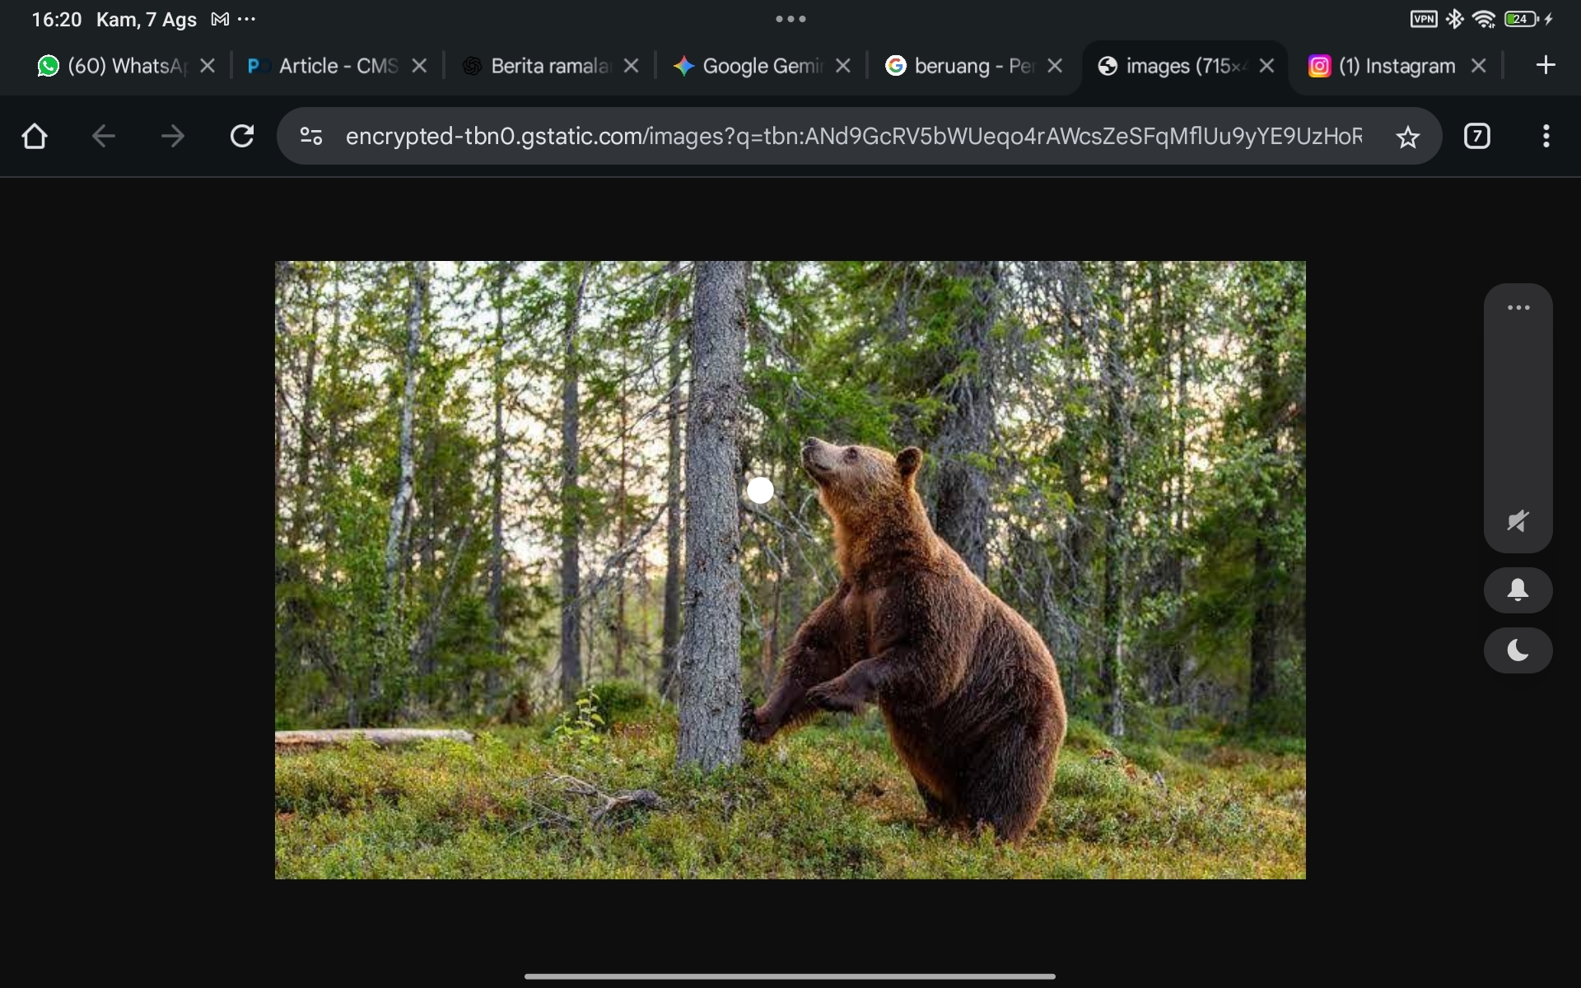Toggle night mode moon button
Image resolution: width=1581 pixels, height=988 pixels.
(x=1518, y=650)
